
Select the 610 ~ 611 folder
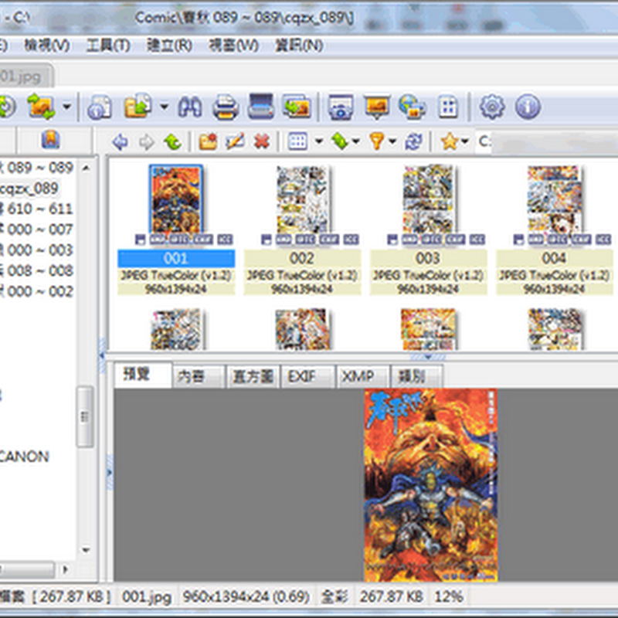coord(36,209)
